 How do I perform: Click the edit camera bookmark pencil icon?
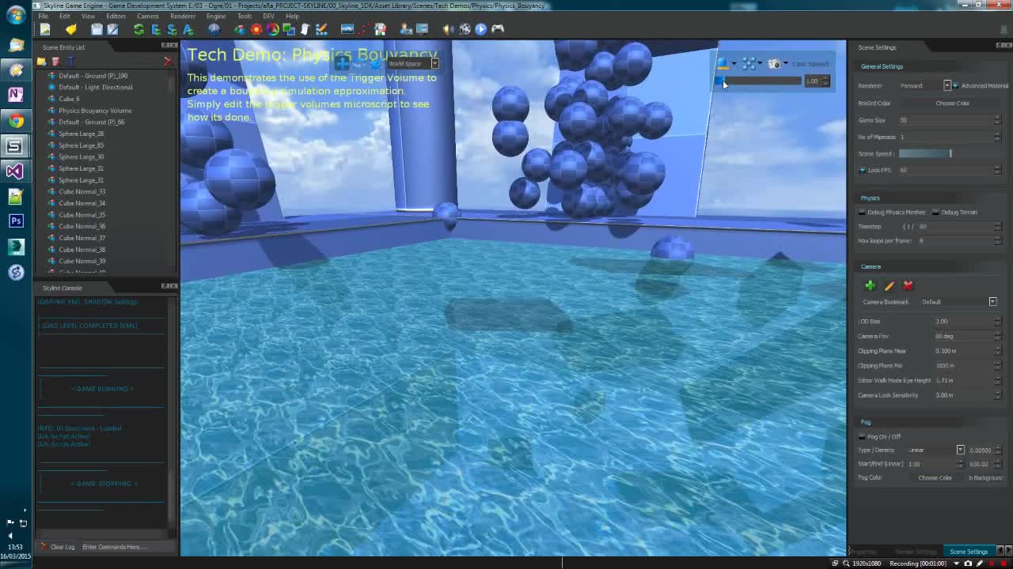(x=889, y=285)
